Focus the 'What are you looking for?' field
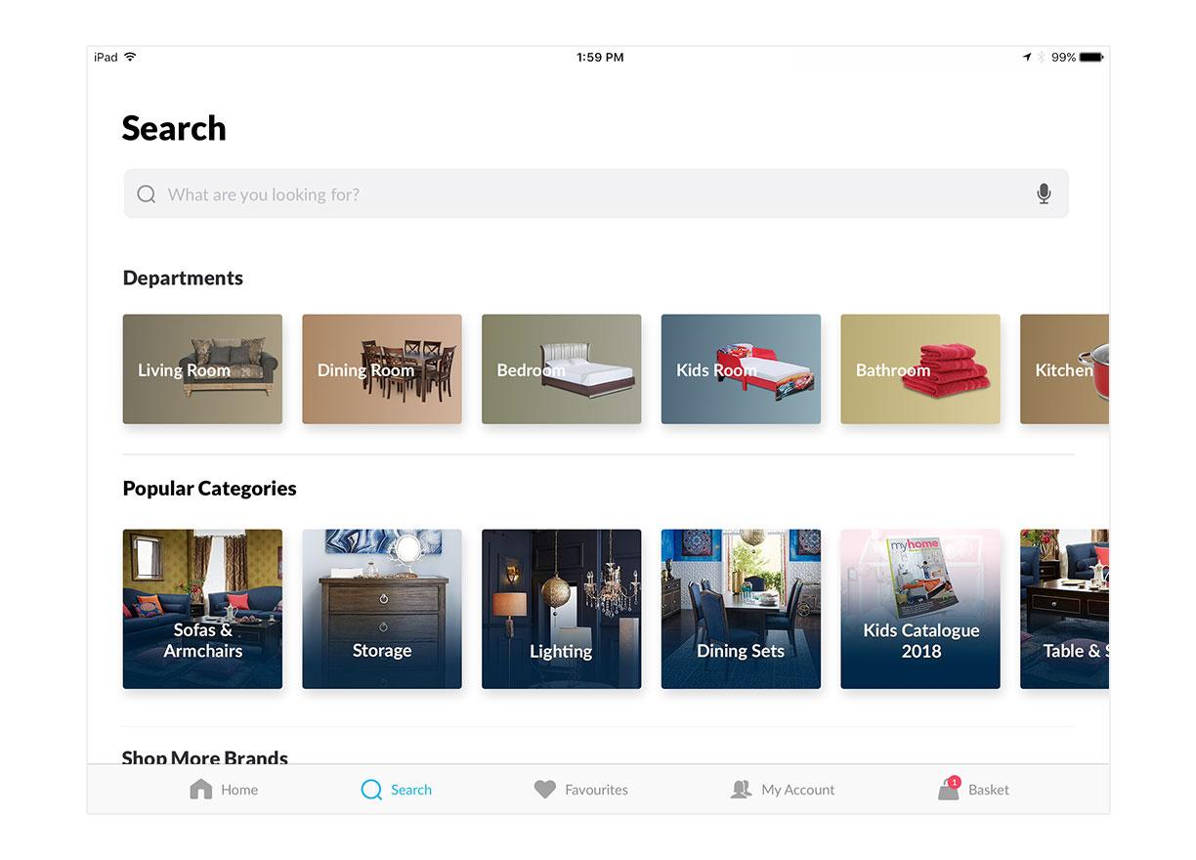 click(596, 193)
